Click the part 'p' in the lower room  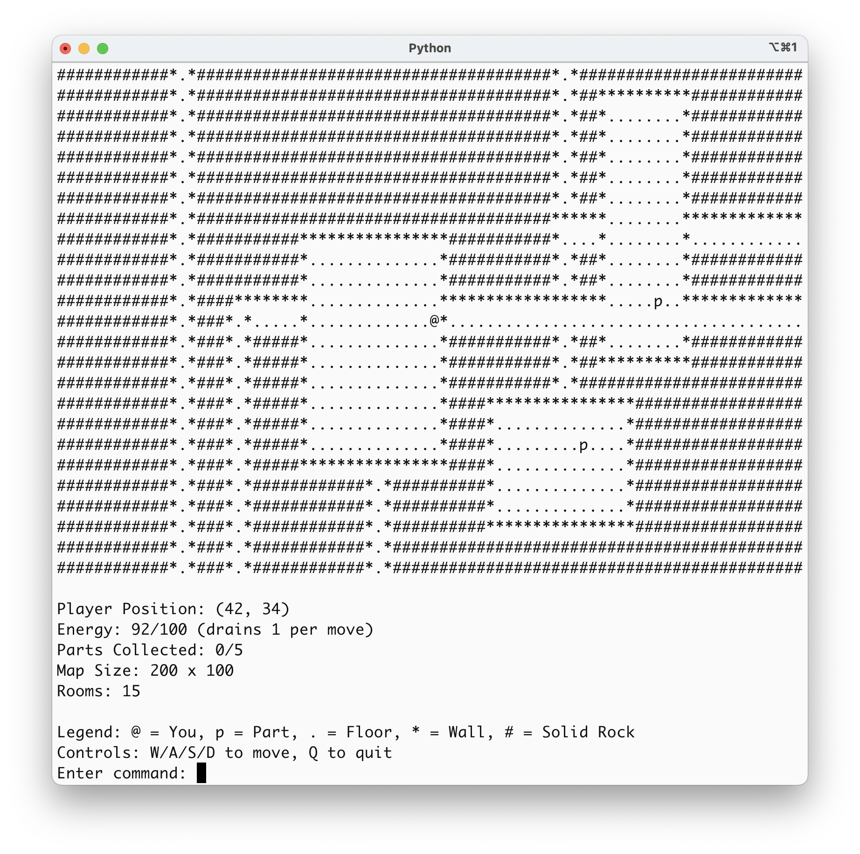tap(583, 445)
